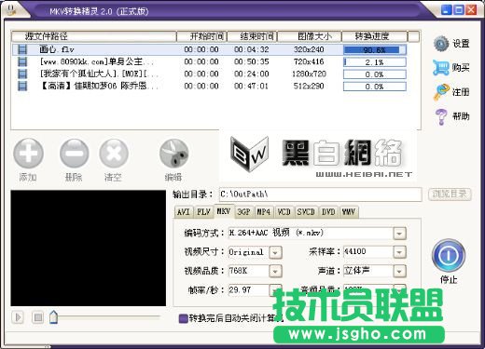This screenshot has width=485, height=349.
Task: Click the 浏览目录 browse button
Action: (x=450, y=195)
